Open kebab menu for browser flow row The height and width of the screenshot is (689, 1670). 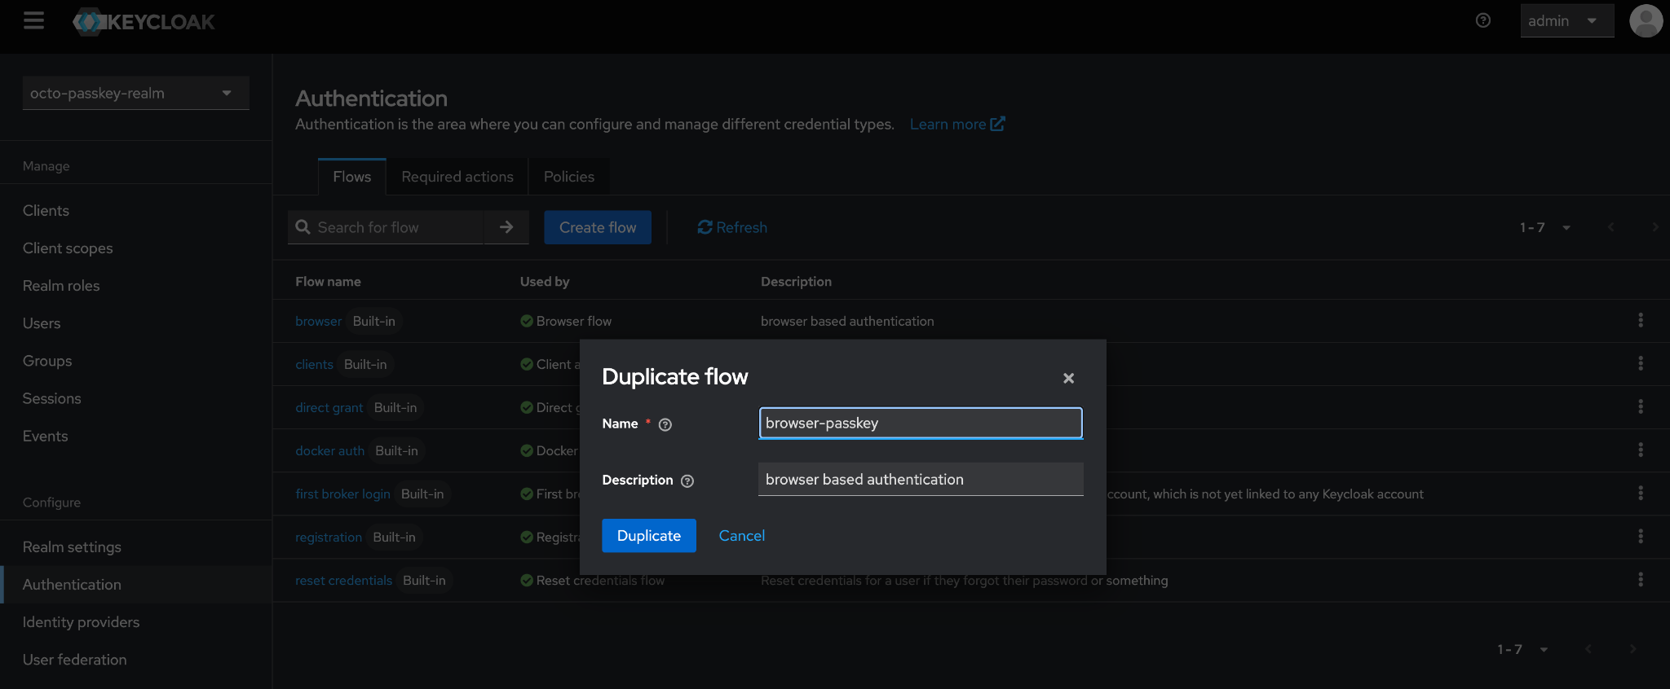point(1640,320)
